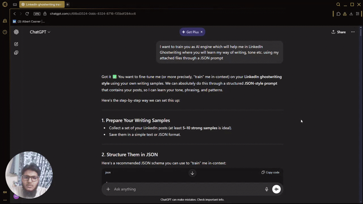
Task: View site security lock info
Action: coord(45,14)
